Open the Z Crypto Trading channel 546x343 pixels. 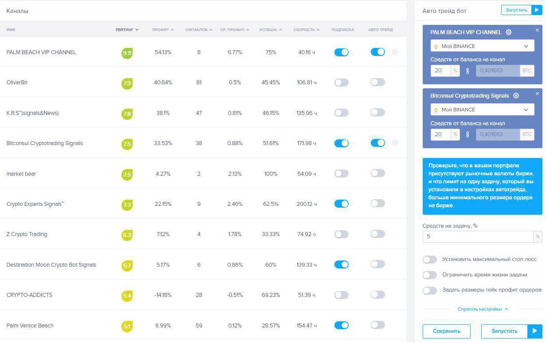click(x=27, y=234)
